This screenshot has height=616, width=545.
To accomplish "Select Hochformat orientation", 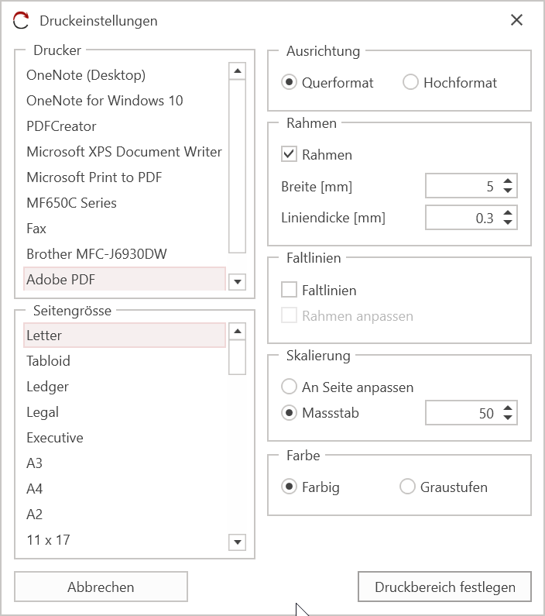I will pyautogui.click(x=410, y=82).
